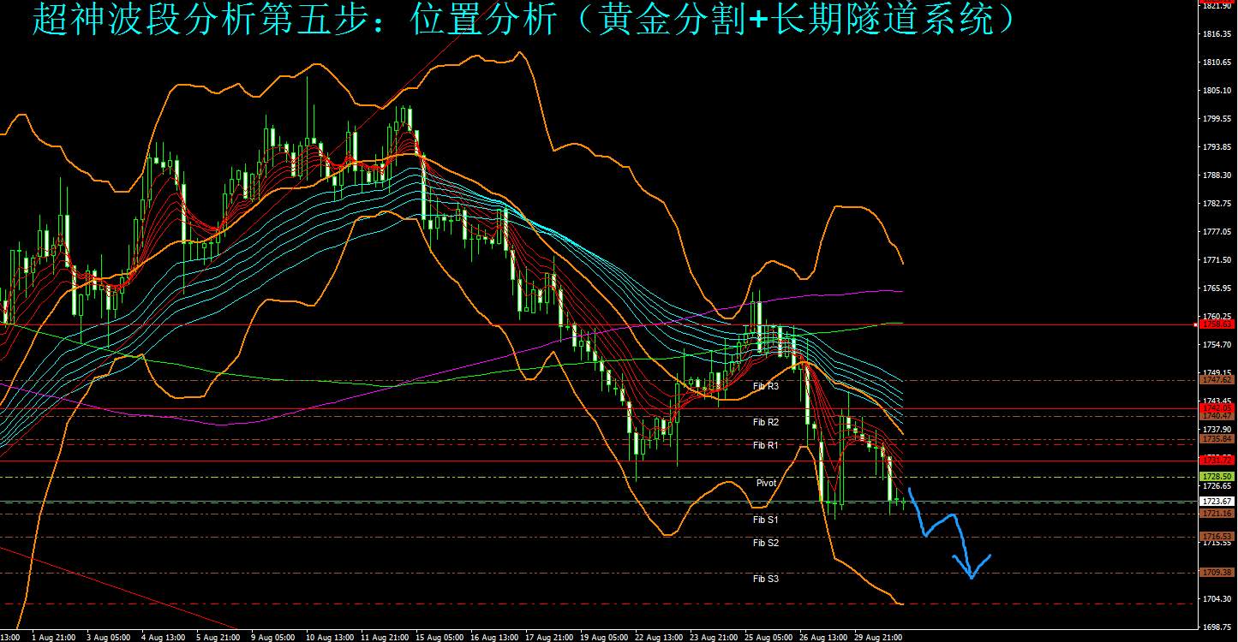The height and width of the screenshot is (642, 1238).
Task: Select the 1782.75 price axis value
Action: click(1217, 204)
